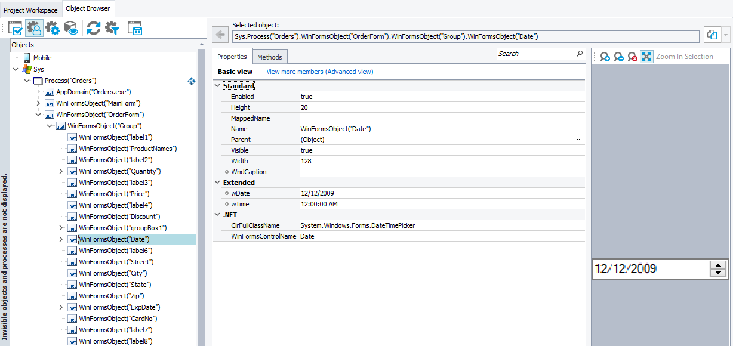Click the back navigation arrow button
733x346 pixels.
tap(220, 35)
